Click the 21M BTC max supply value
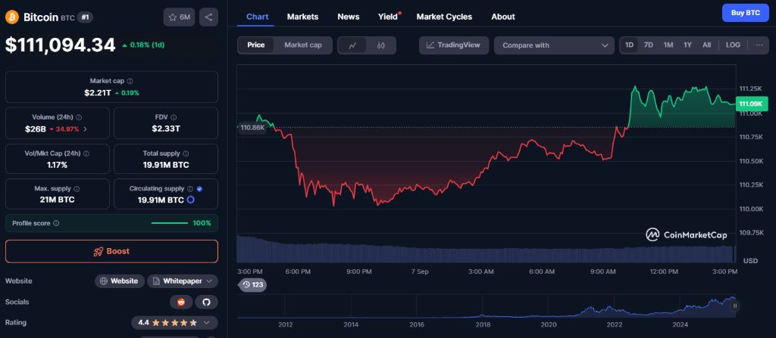Screen dimensions: 776x338 point(58,200)
